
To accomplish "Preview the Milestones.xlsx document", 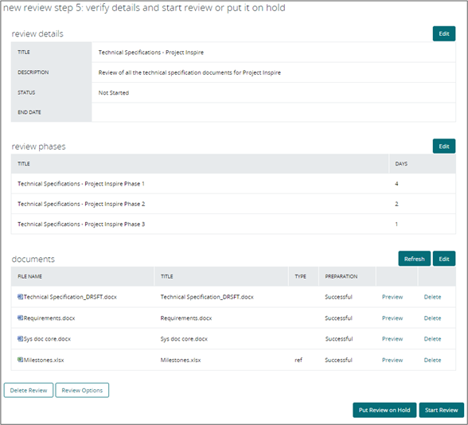I will [x=392, y=360].
